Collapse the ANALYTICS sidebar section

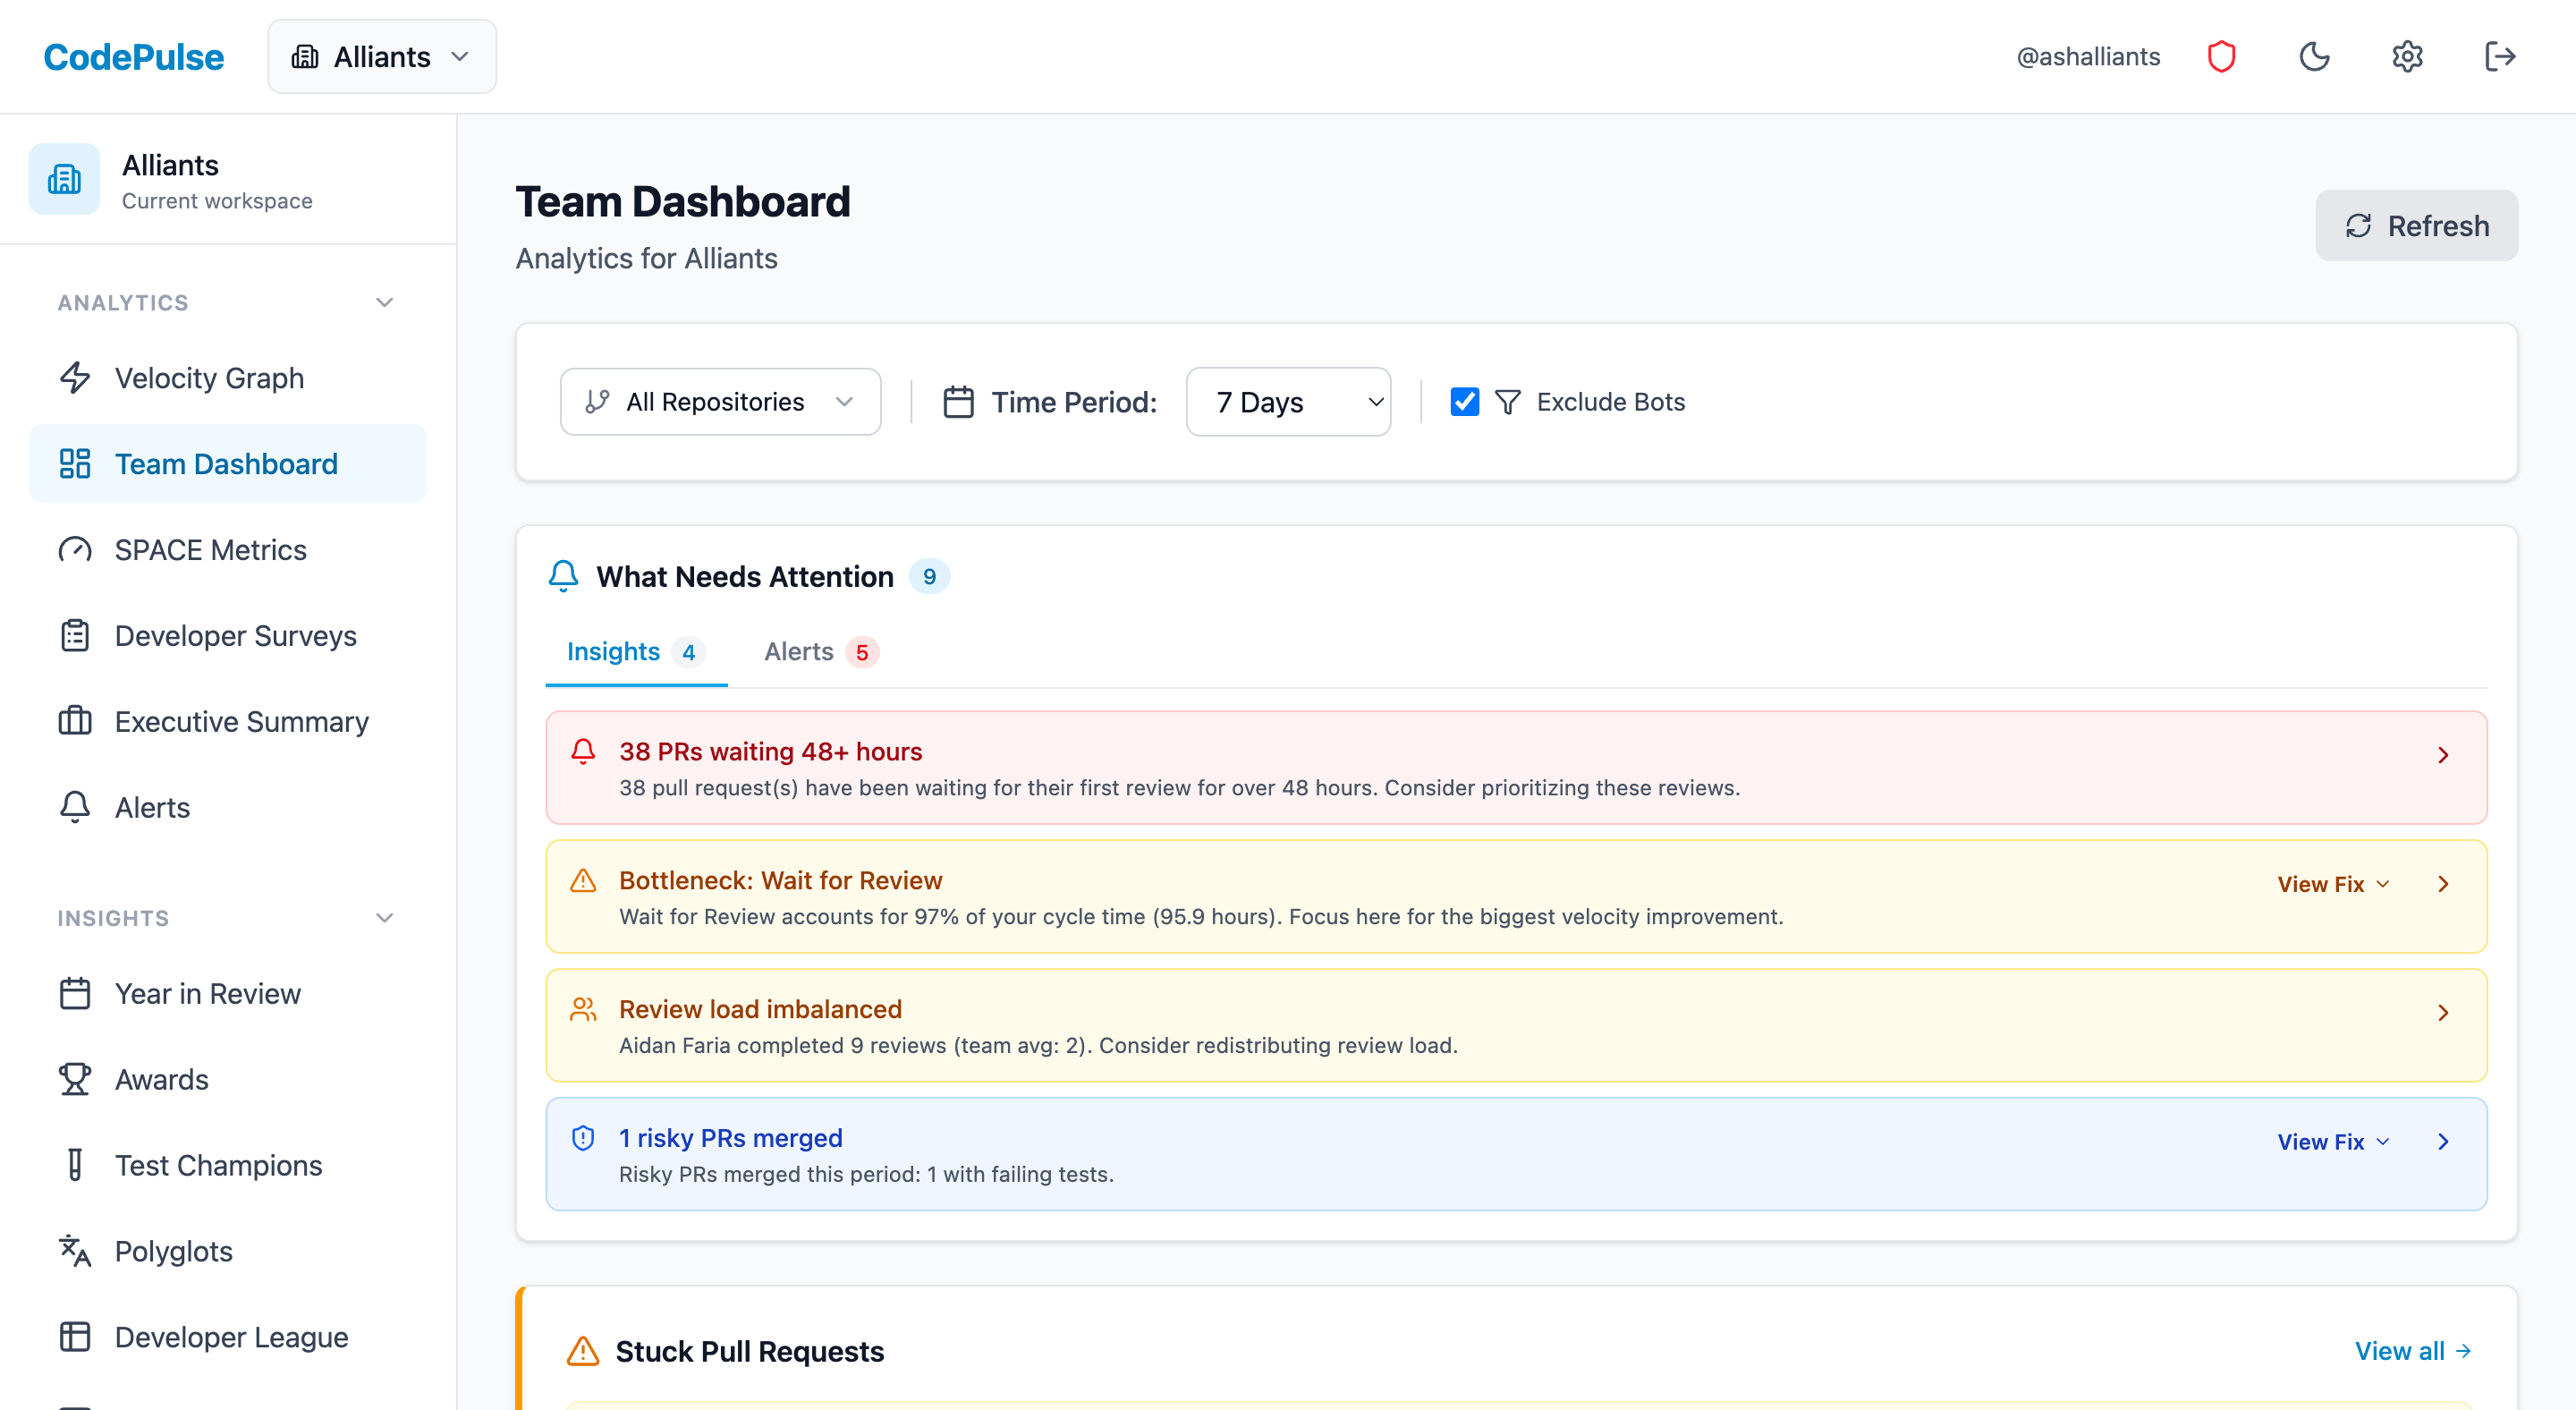384,302
